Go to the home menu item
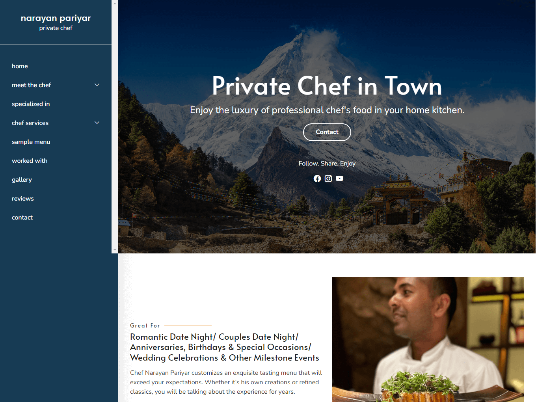Screen dimensions: 536x402 pos(20,66)
